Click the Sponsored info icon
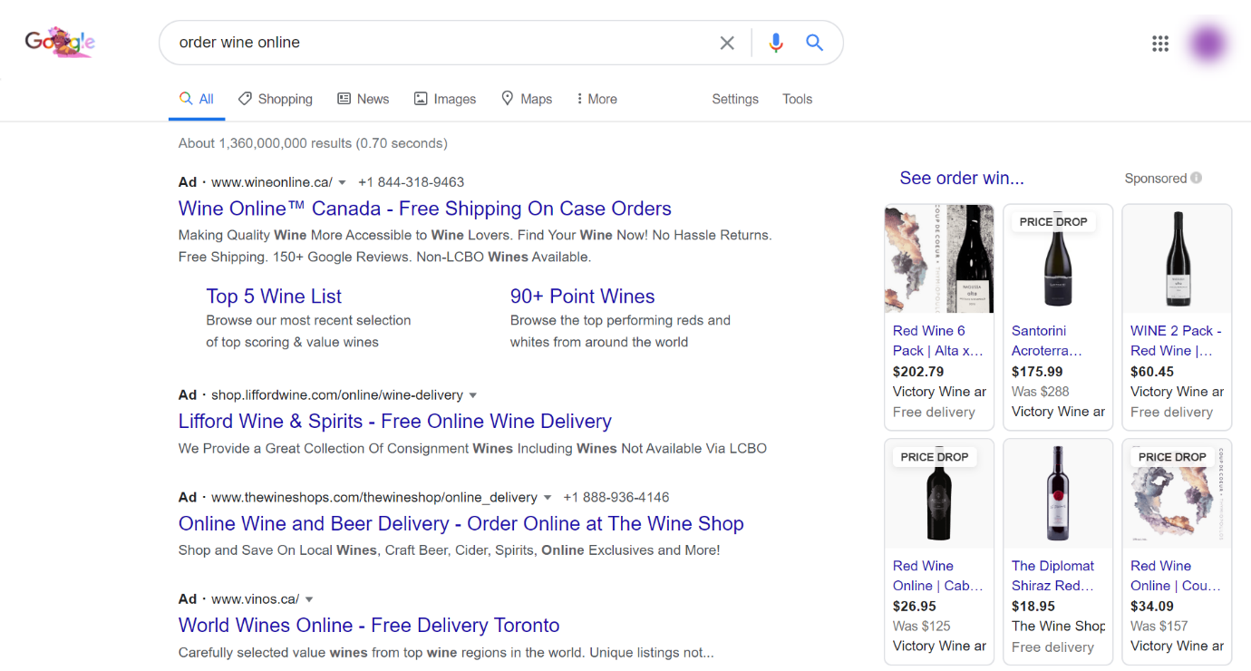The width and height of the screenshot is (1251, 671). 1197,178
